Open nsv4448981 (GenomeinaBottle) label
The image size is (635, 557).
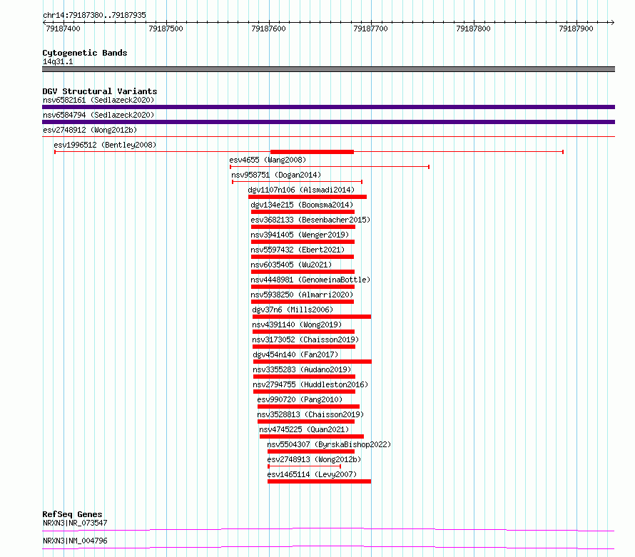coord(310,280)
